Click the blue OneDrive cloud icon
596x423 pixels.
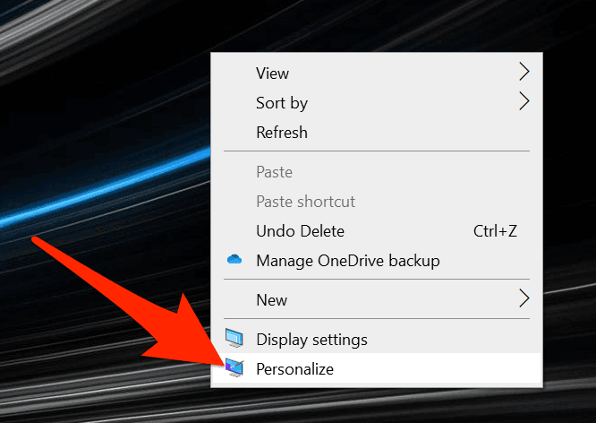click(x=234, y=260)
